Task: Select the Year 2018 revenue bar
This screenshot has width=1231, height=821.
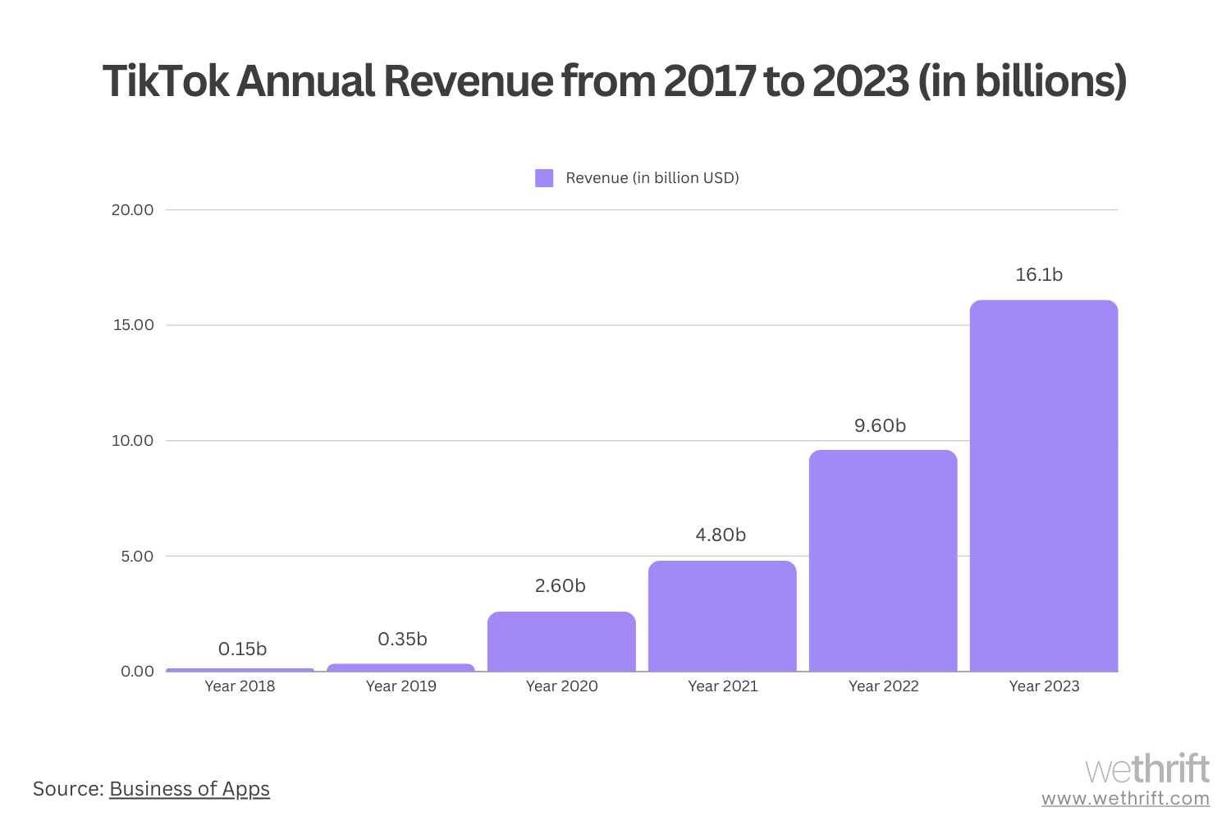Action: pyautogui.click(x=240, y=670)
